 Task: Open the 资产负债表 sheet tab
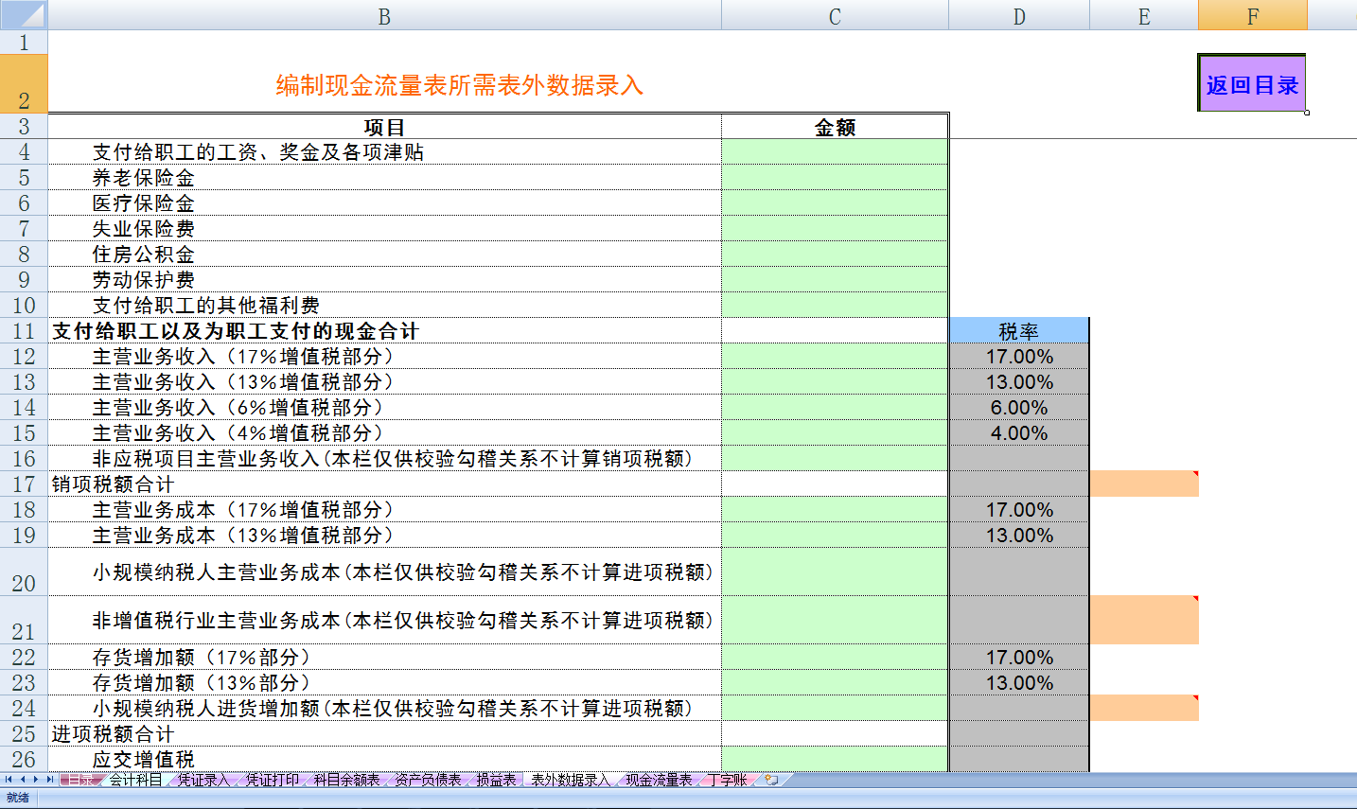click(428, 780)
